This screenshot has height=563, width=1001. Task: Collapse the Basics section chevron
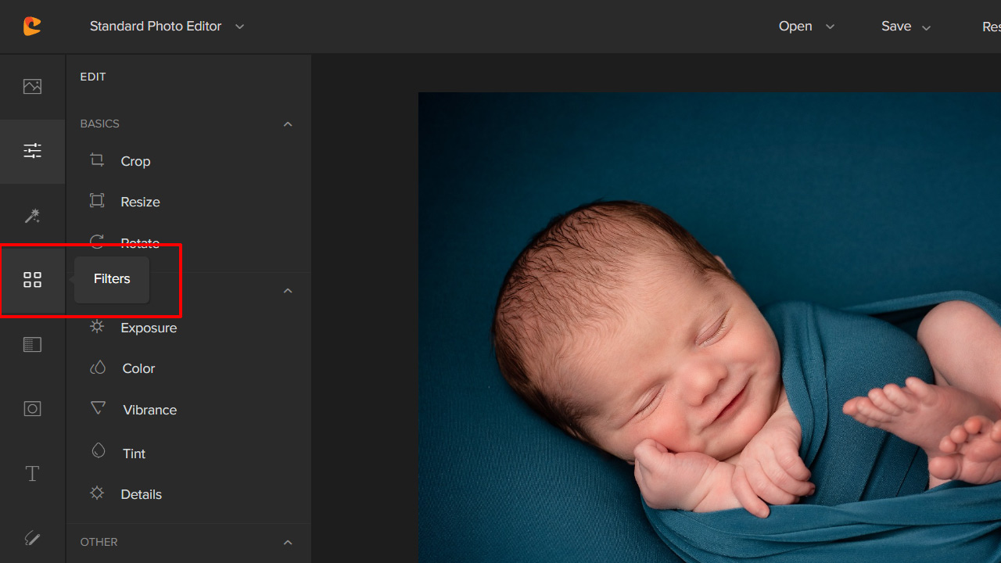288,124
